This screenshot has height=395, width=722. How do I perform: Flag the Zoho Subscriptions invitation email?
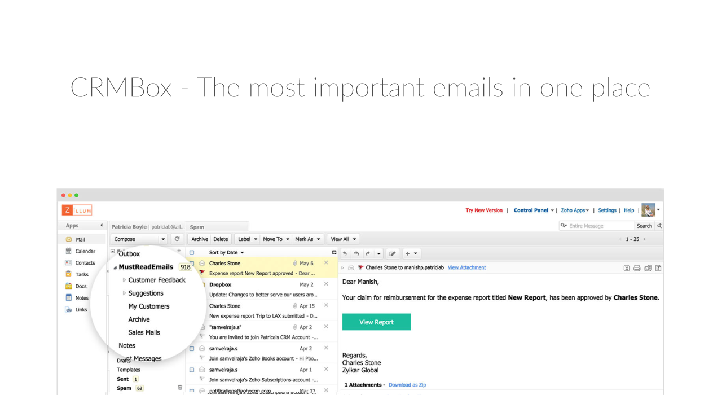(202, 380)
